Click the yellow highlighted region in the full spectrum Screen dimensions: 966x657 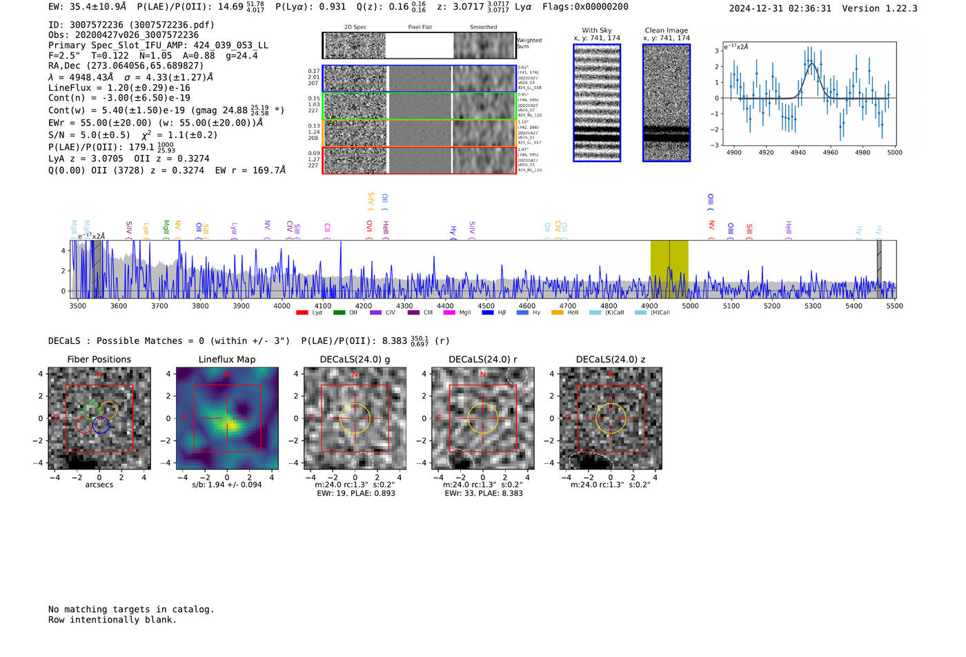[669, 269]
